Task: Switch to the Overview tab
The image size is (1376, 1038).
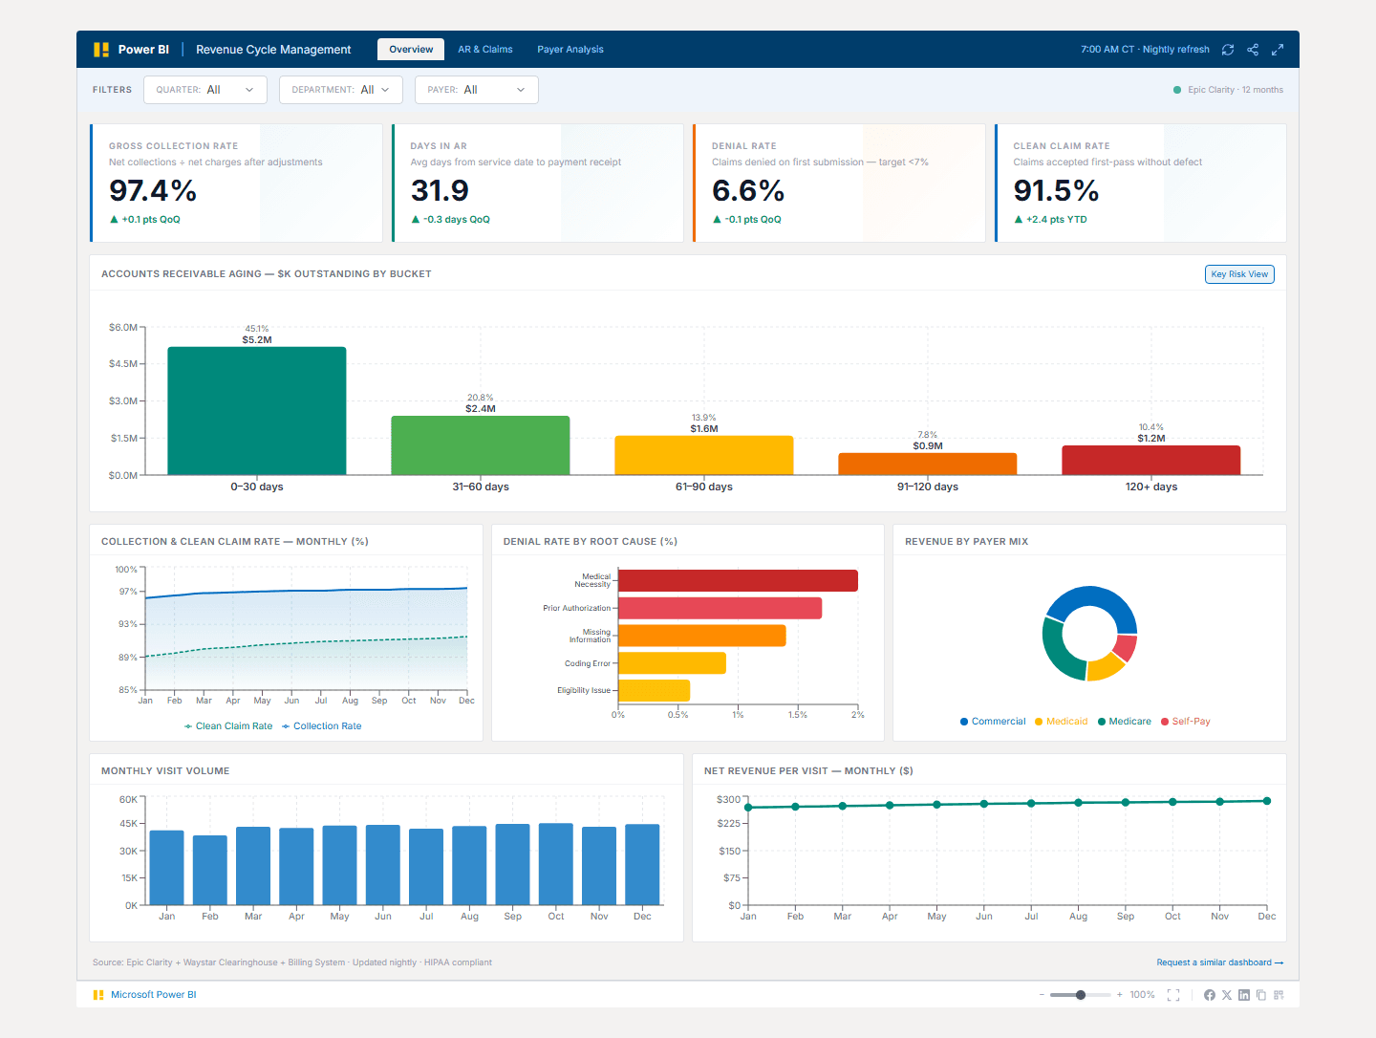Action: pos(411,50)
